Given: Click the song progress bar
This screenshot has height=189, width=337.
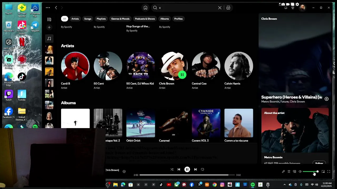Looking at the screenshot, I should [x=187, y=175].
